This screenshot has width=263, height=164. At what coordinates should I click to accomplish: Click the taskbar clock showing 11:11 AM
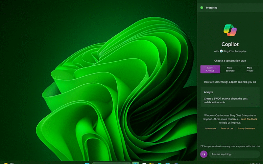coord(254,163)
